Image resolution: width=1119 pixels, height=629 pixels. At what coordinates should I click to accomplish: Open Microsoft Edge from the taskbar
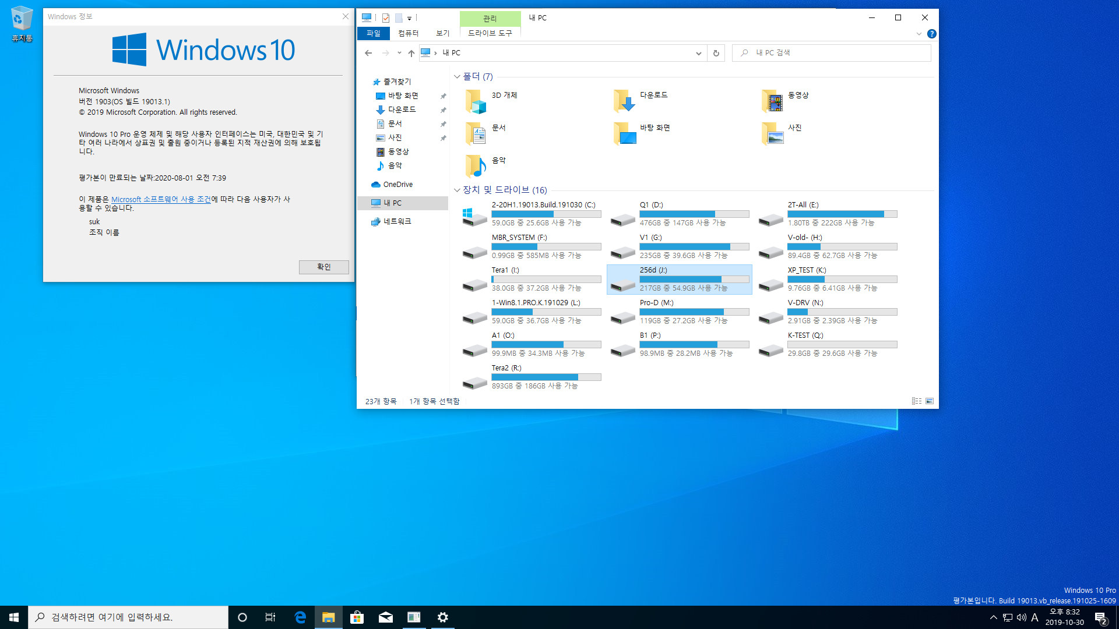[300, 617]
